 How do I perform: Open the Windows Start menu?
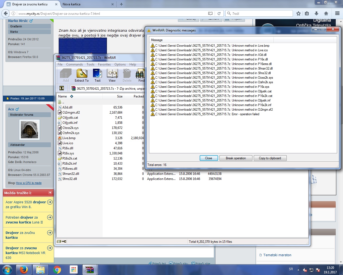point(7,270)
